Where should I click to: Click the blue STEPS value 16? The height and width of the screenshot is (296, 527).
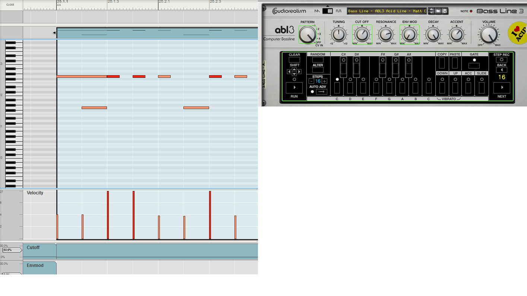coord(318,81)
